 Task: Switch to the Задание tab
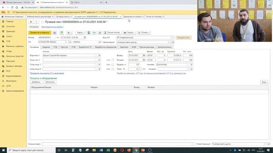tap(46, 47)
